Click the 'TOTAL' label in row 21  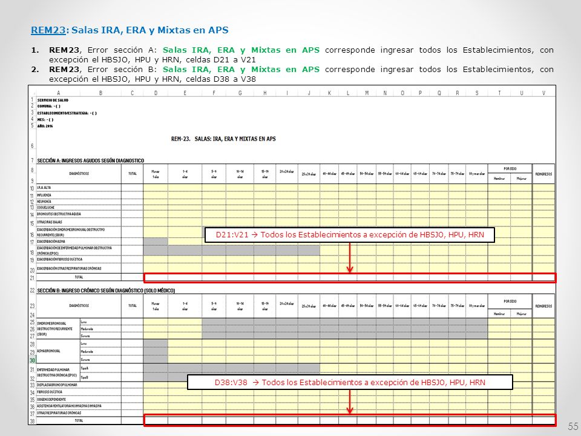pyautogui.click(x=79, y=277)
